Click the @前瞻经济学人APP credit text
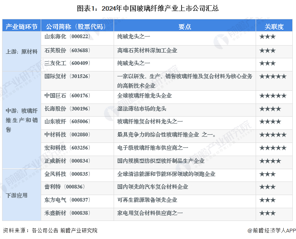 [271, 230]
